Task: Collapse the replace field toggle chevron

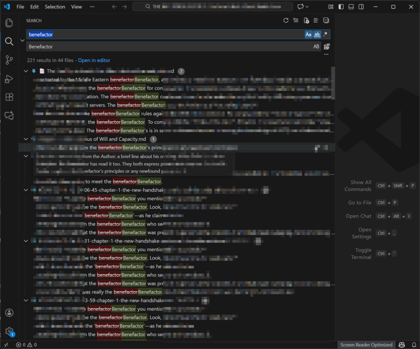Action: click(x=23, y=41)
